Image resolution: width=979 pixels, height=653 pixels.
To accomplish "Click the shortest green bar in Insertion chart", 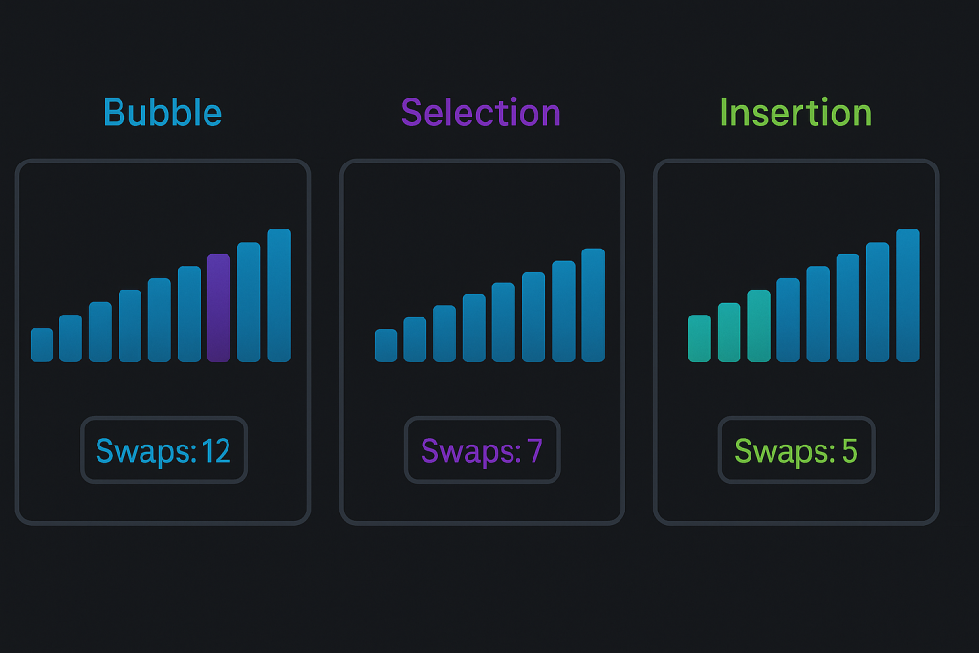I will (x=700, y=338).
